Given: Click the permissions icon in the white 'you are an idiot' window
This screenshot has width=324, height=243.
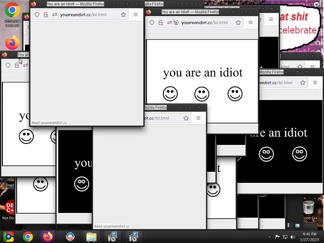Looking at the screenshot, I should [170, 22].
